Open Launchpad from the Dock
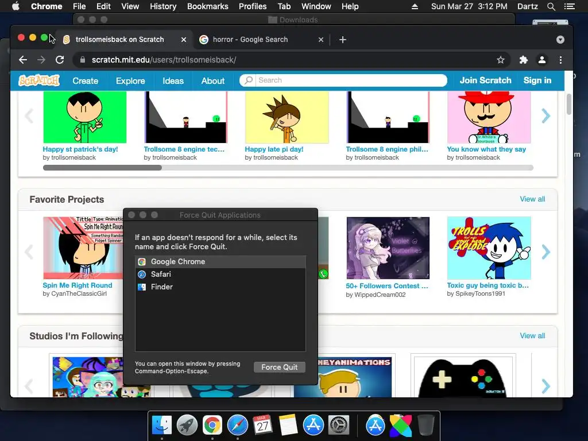Image resolution: width=588 pixels, height=441 pixels. 187,425
